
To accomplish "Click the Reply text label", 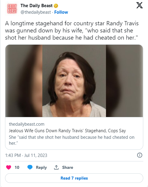I will [41, 167].
